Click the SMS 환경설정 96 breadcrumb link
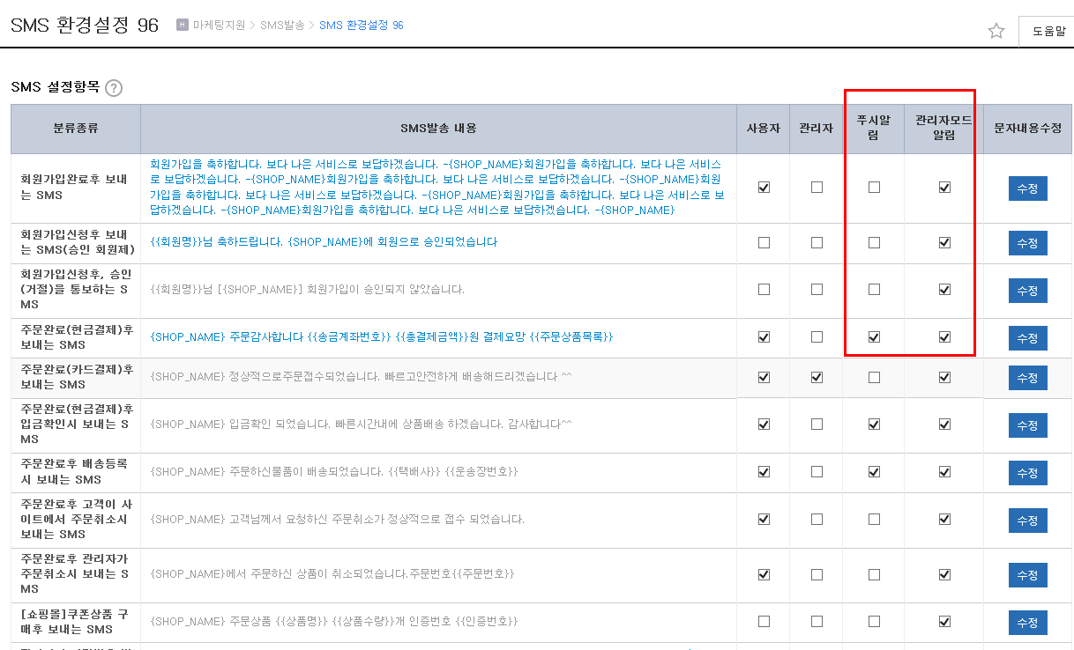 click(362, 26)
